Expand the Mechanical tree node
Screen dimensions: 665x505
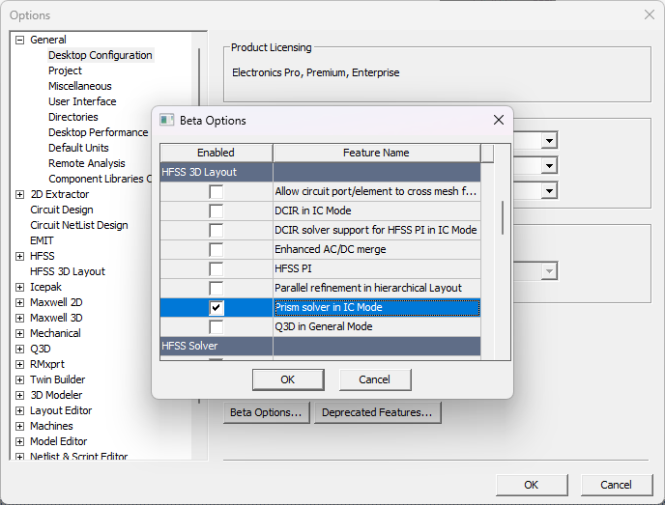click(x=19, y=333)
